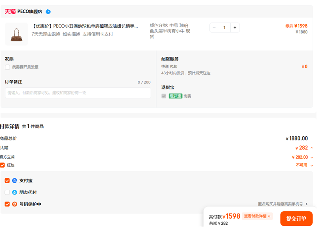The width and height of the screenshot is (317, 227).
Task: Click the blue badge beside PECO旗舰店
Action: point(48,11)
